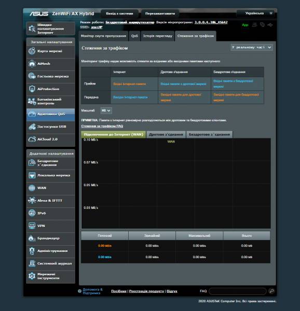Viewport: 300px width, 311px height.
Task: Switch graph to Дротове з'єднання tab
Action: tap(166, 134)
